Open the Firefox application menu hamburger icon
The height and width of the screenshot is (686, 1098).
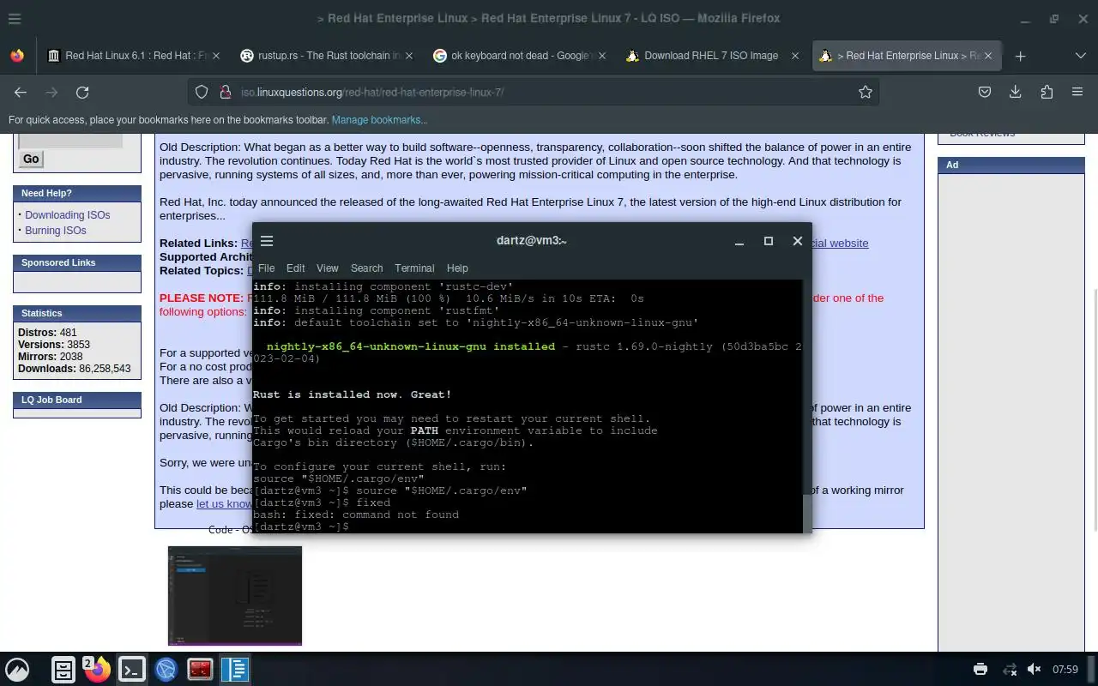tap(1077, 92)
